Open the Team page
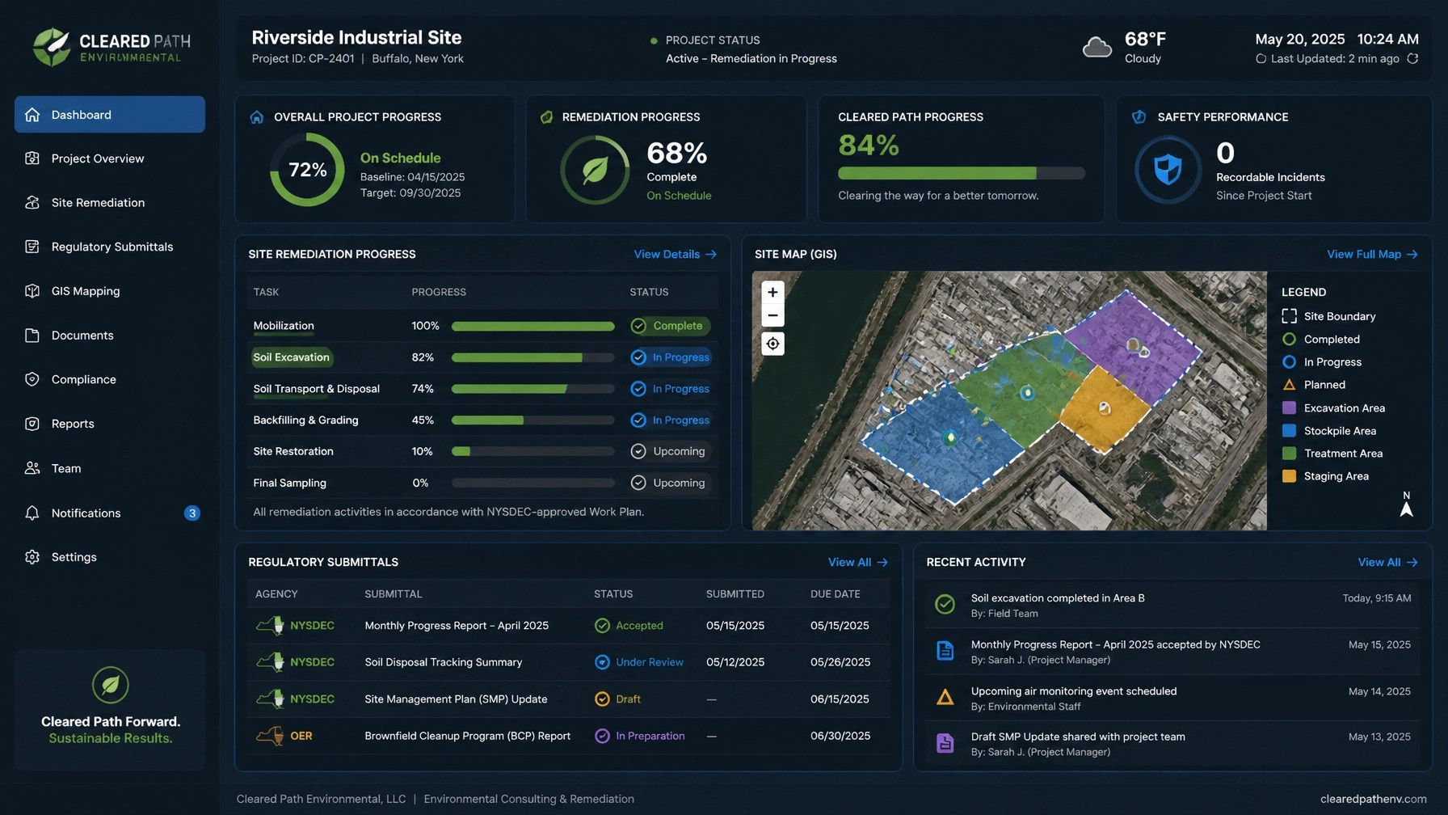The height and width of the screenshot is (815, 1448). click(x=110, y=468)
